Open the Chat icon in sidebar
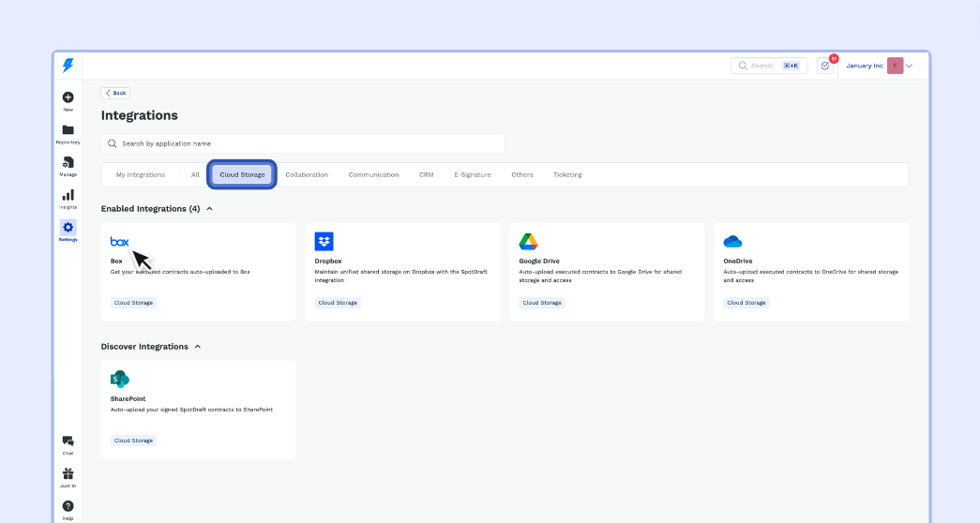 (x=68, y=441)
